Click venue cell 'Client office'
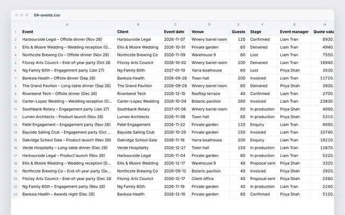This screenshot has height=215, width=345. pyautogui.click(x=209, y=178)
